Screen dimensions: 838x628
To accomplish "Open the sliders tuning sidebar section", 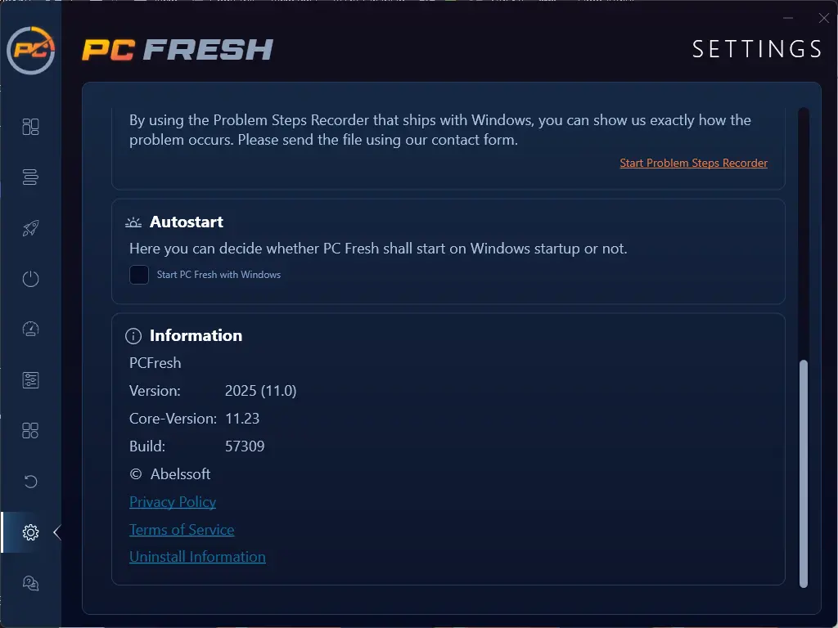I will point(30,380).
